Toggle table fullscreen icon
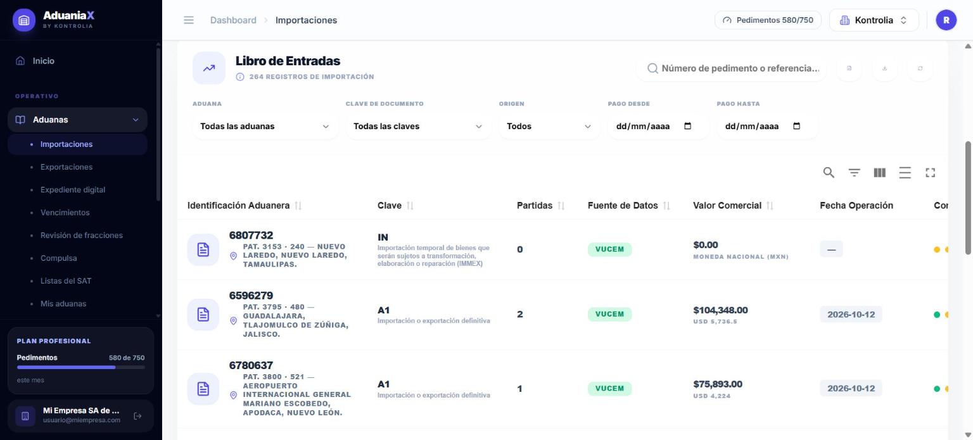This screenshot has height=440, width=973. tap(931, 172)
